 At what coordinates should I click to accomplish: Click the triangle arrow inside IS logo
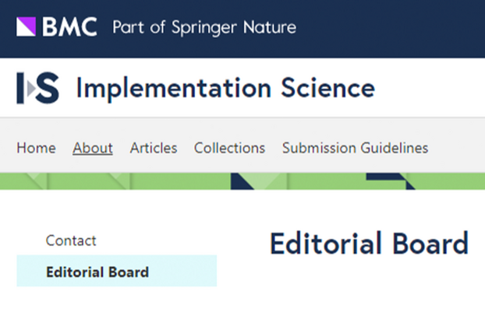pyautogui.click(x=30, y=90)
